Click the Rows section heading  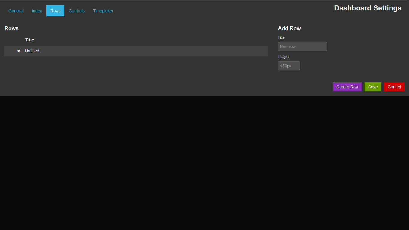(11, 28)
